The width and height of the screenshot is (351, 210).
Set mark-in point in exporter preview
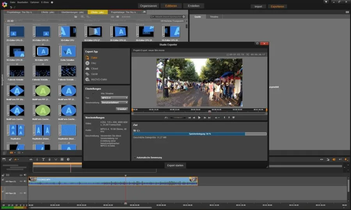pyautogui.click(x=225, y=117)
